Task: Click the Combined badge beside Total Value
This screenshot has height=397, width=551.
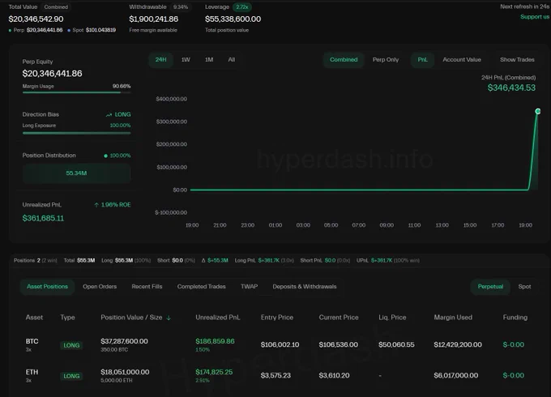Action: click(x=56, y=7)
